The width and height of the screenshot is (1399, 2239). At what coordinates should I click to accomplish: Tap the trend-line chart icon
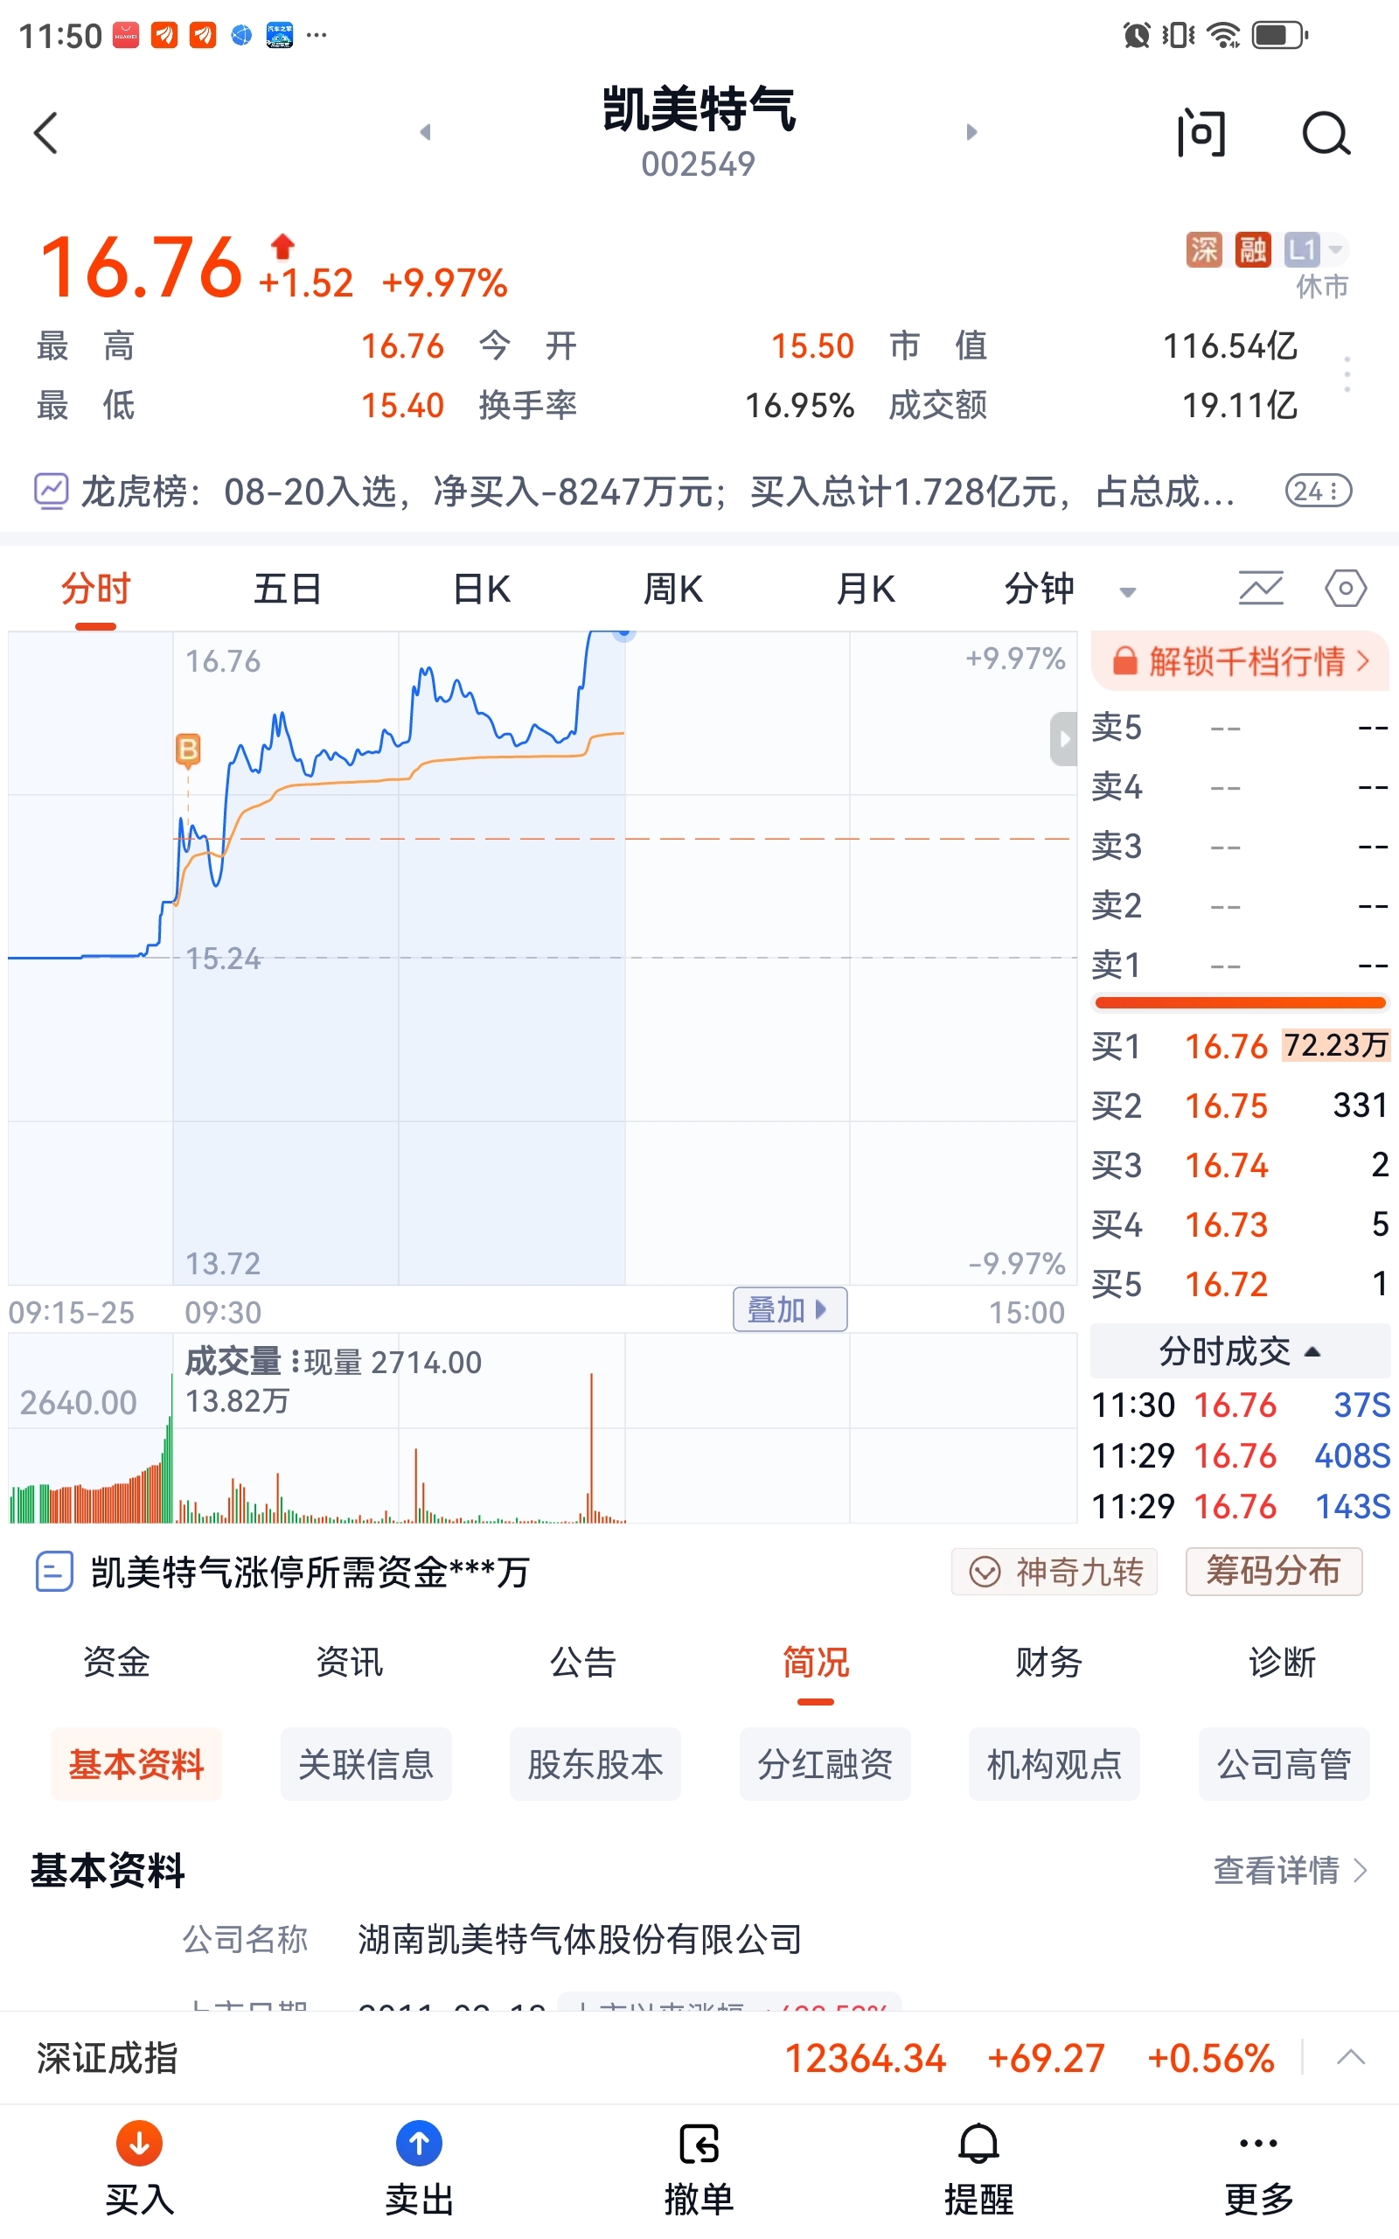[1261, 589]
